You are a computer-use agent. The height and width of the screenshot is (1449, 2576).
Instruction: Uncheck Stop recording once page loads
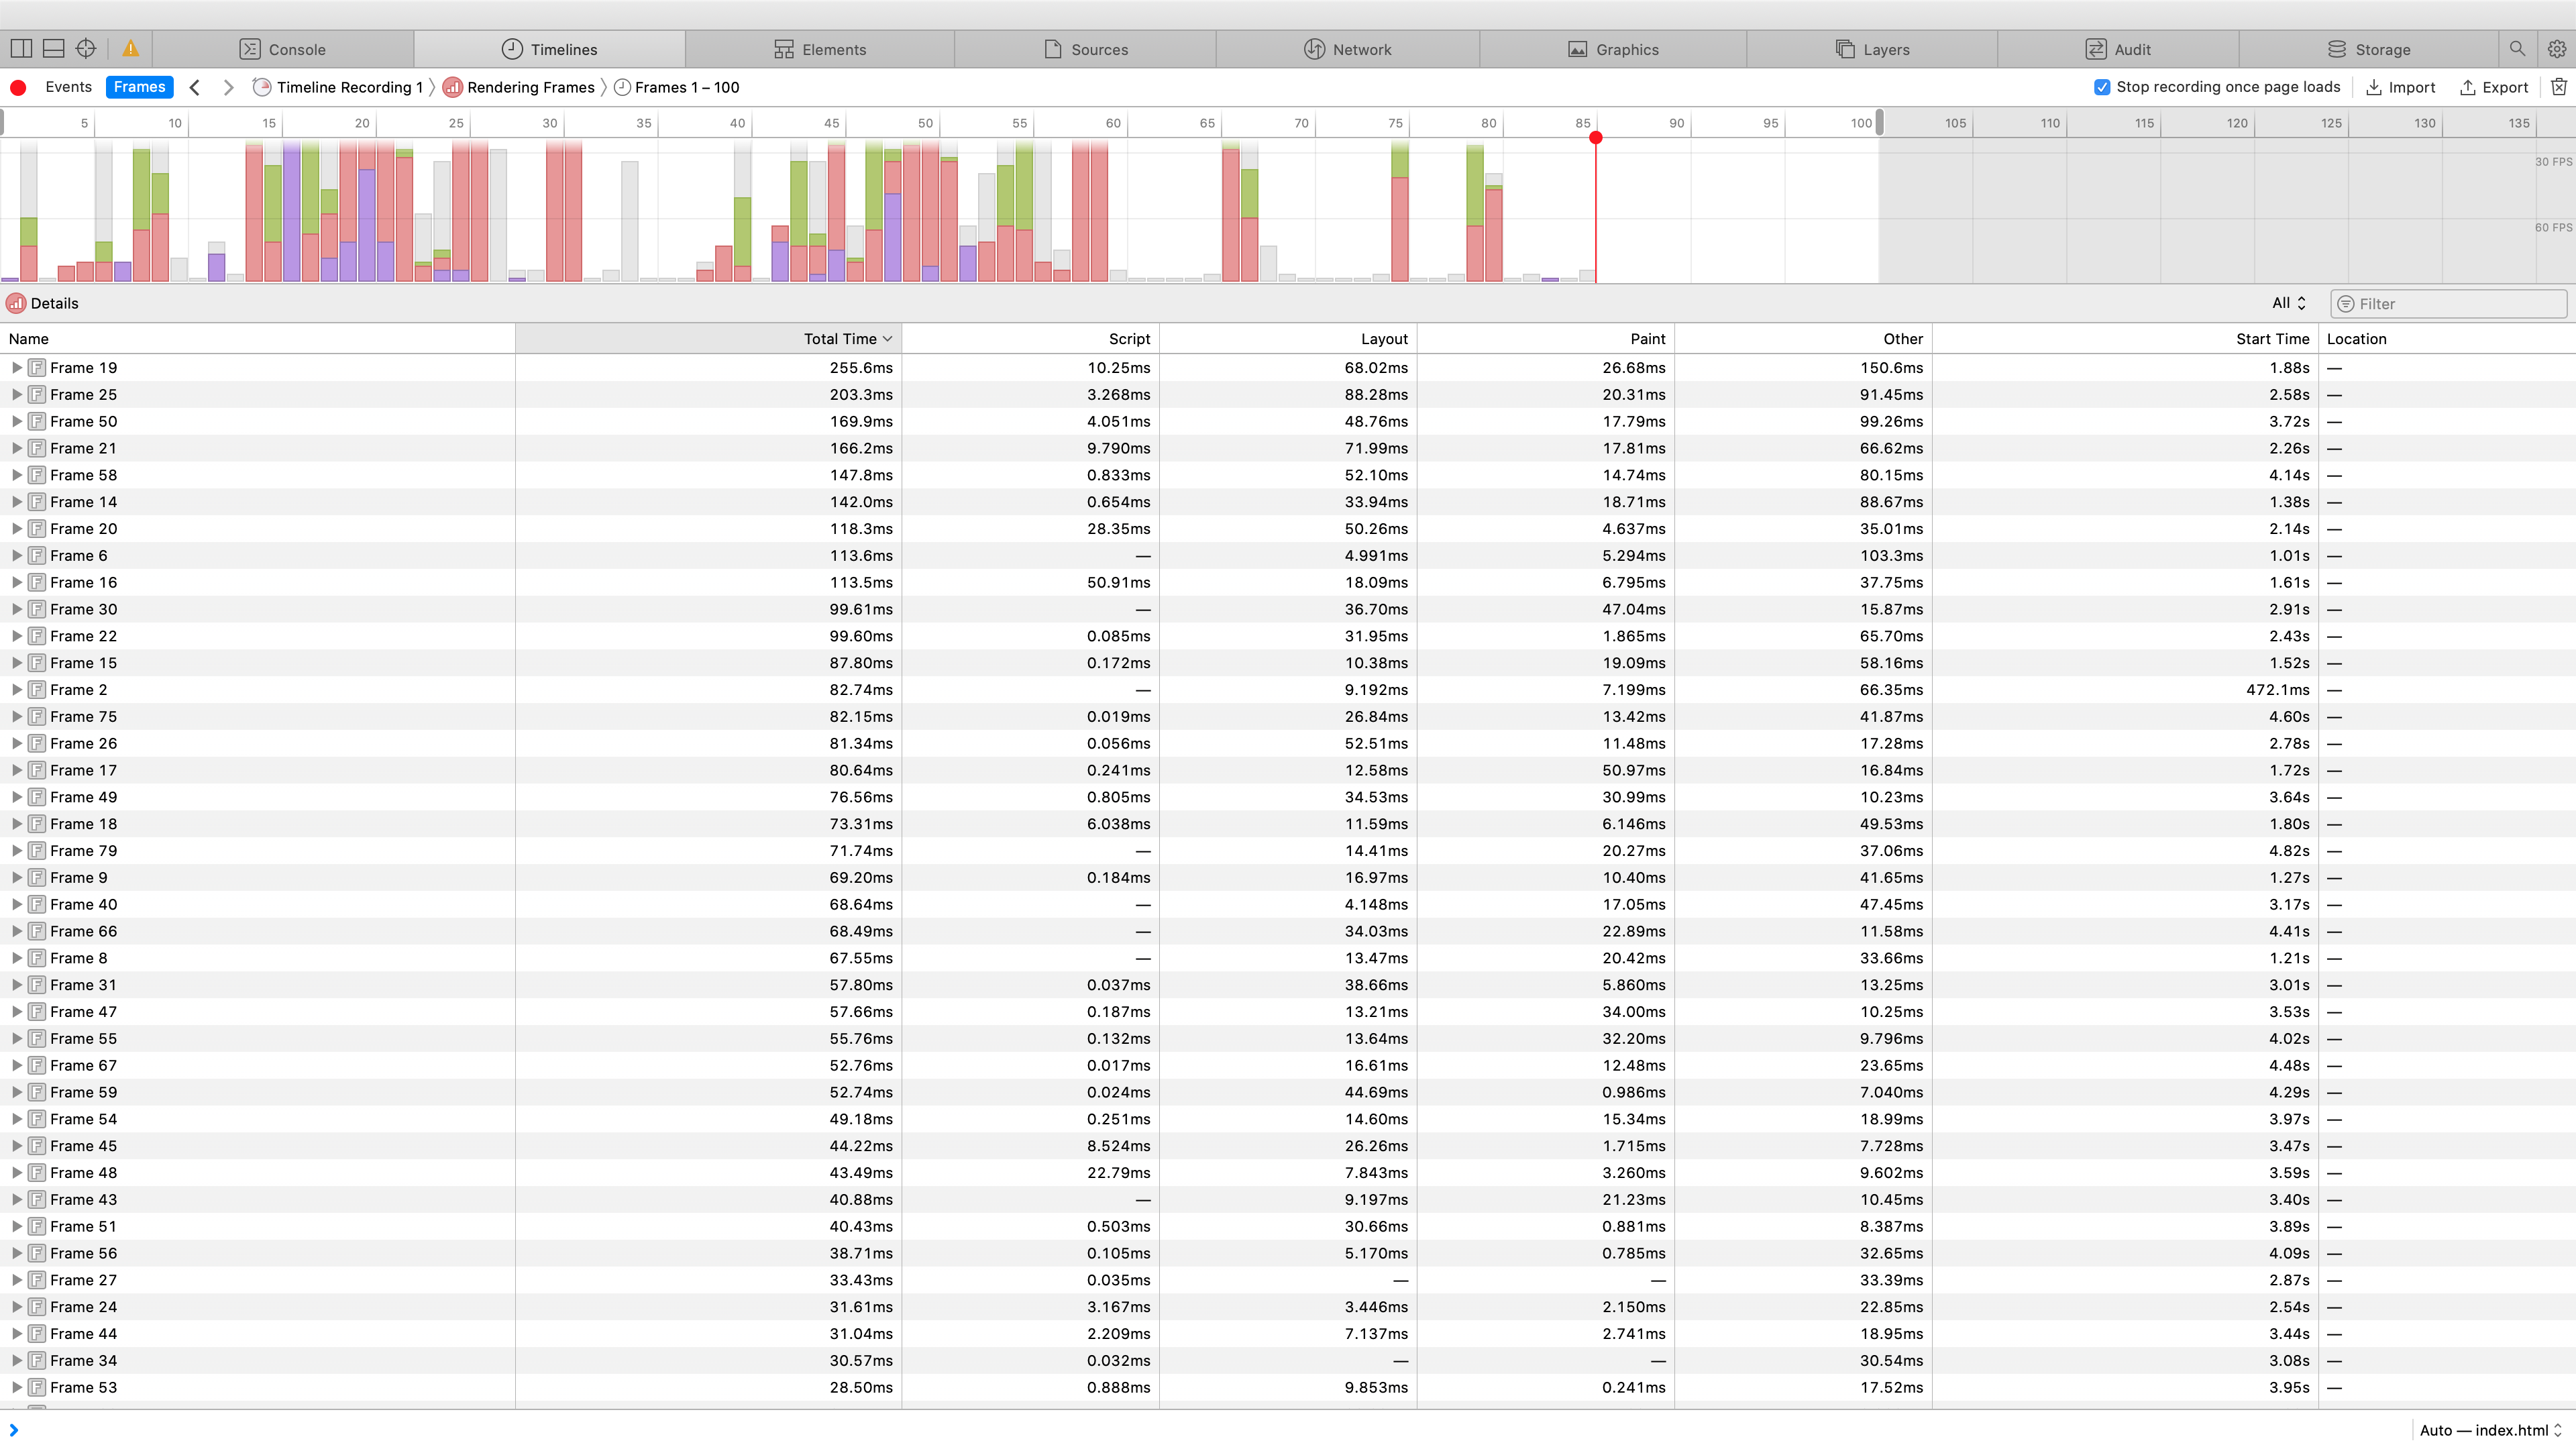click(x=2102, y=87)
